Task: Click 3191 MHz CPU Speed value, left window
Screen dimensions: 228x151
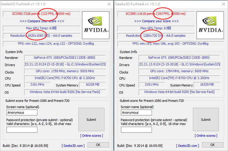Action: (x=37, y=85)
